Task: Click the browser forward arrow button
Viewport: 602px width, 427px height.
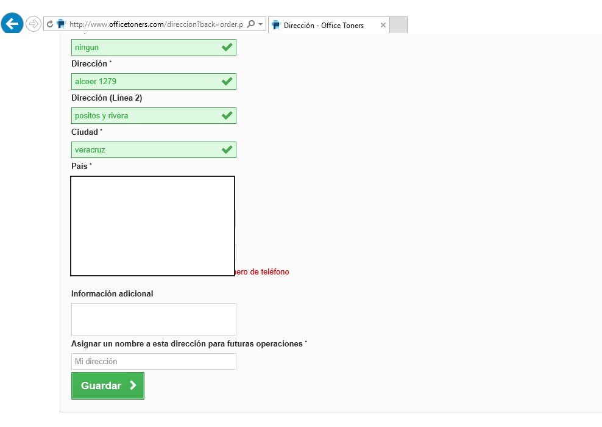Action: coord(34,24)
